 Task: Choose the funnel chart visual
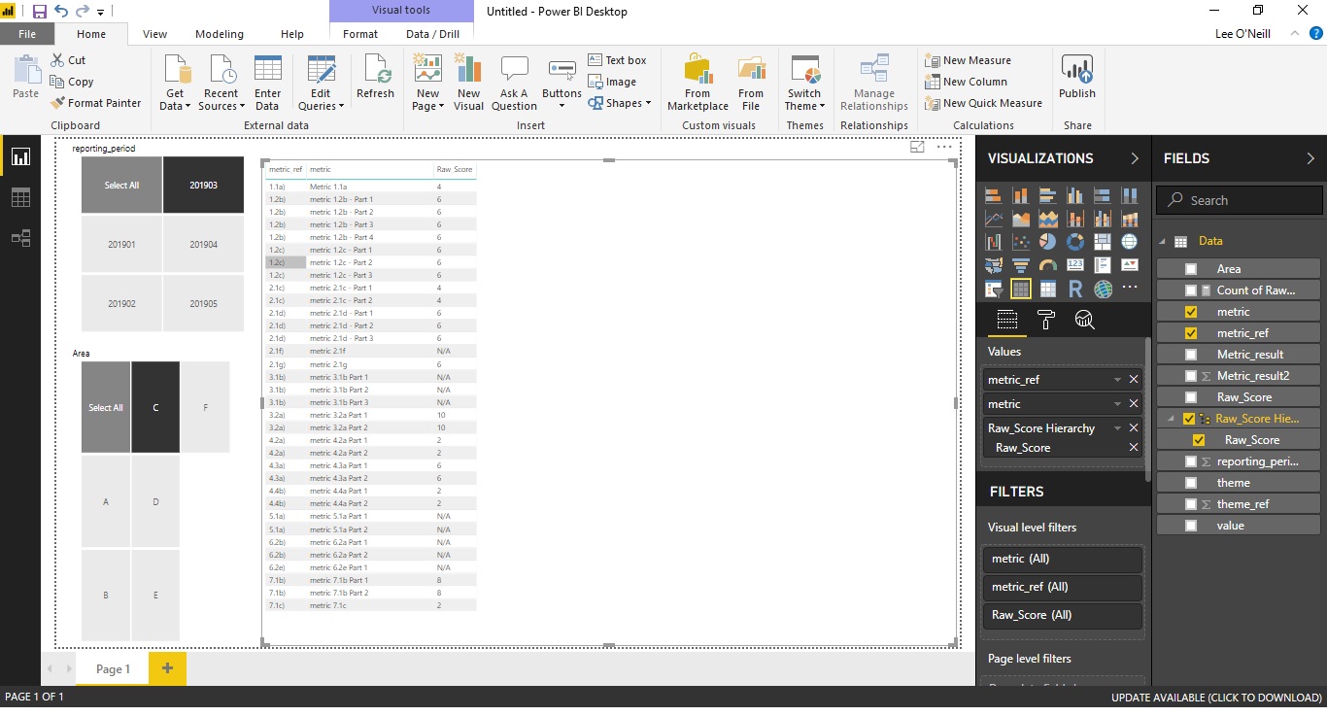[x=1020, y=265]
